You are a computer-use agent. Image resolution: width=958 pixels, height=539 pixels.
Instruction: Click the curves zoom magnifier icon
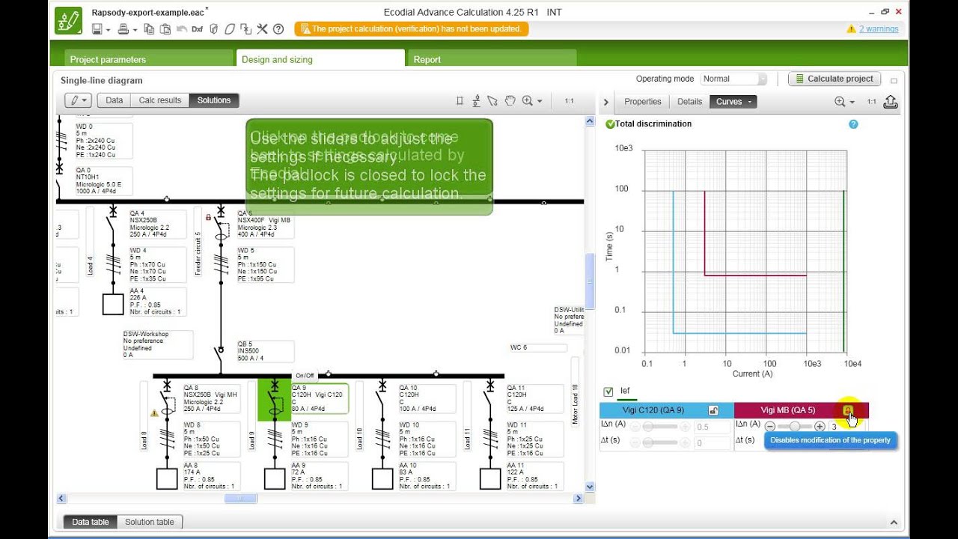tap(840, 102)
